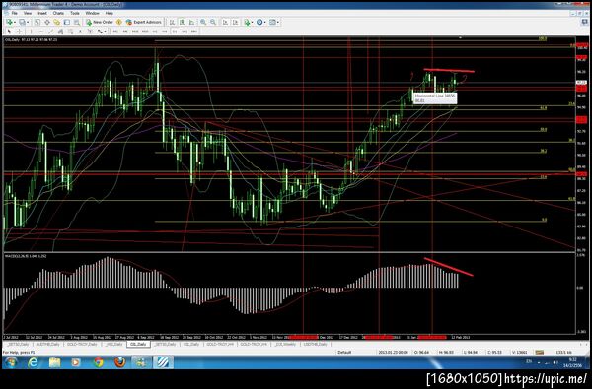
Task: Open the Strategy Tester icon
Action: 76,22
